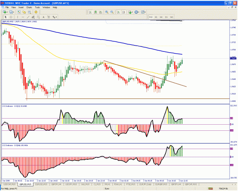The image size is (238, 191).
Task: Zoom out the chart with minus magnifier
Action: 112,12
